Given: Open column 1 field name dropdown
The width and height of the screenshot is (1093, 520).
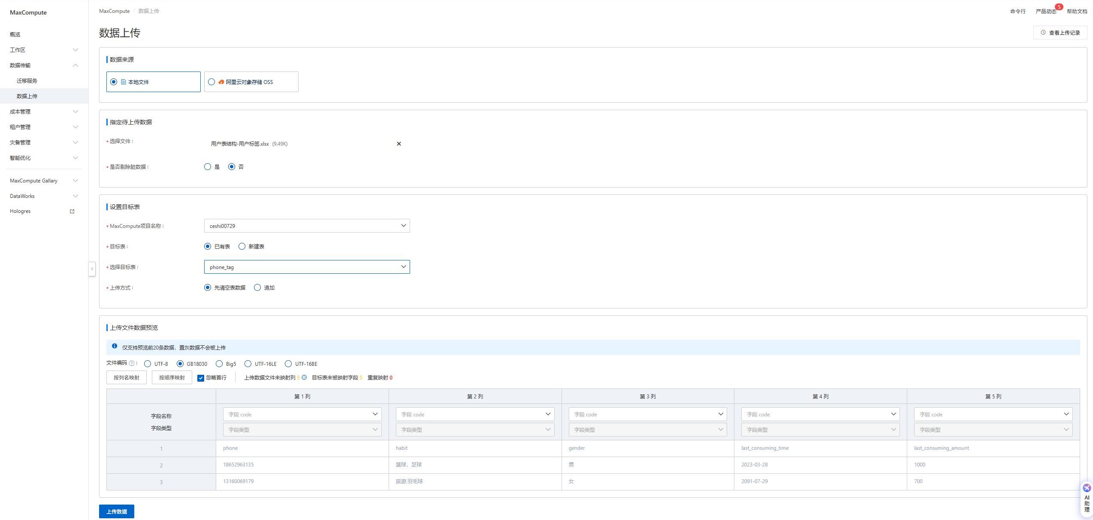Looking at the screenshot, I should click(x=302, y=414).
